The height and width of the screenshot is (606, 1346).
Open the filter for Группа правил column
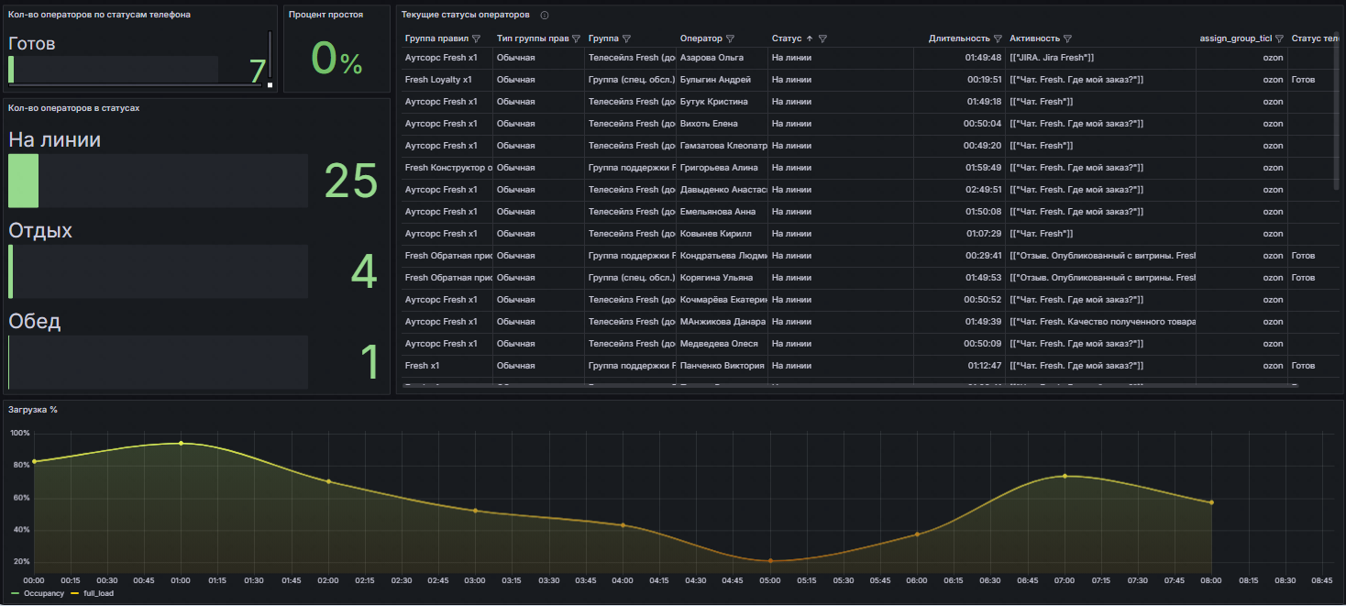[476, 39]
